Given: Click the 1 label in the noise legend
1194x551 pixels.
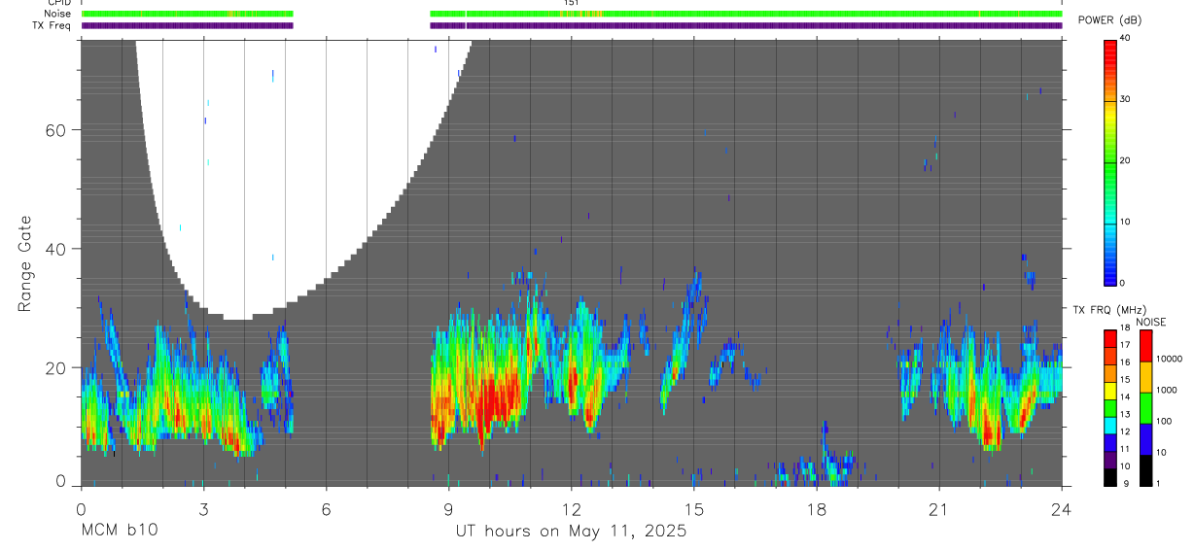Looking at the screenshot, I should coord(1158,483).
